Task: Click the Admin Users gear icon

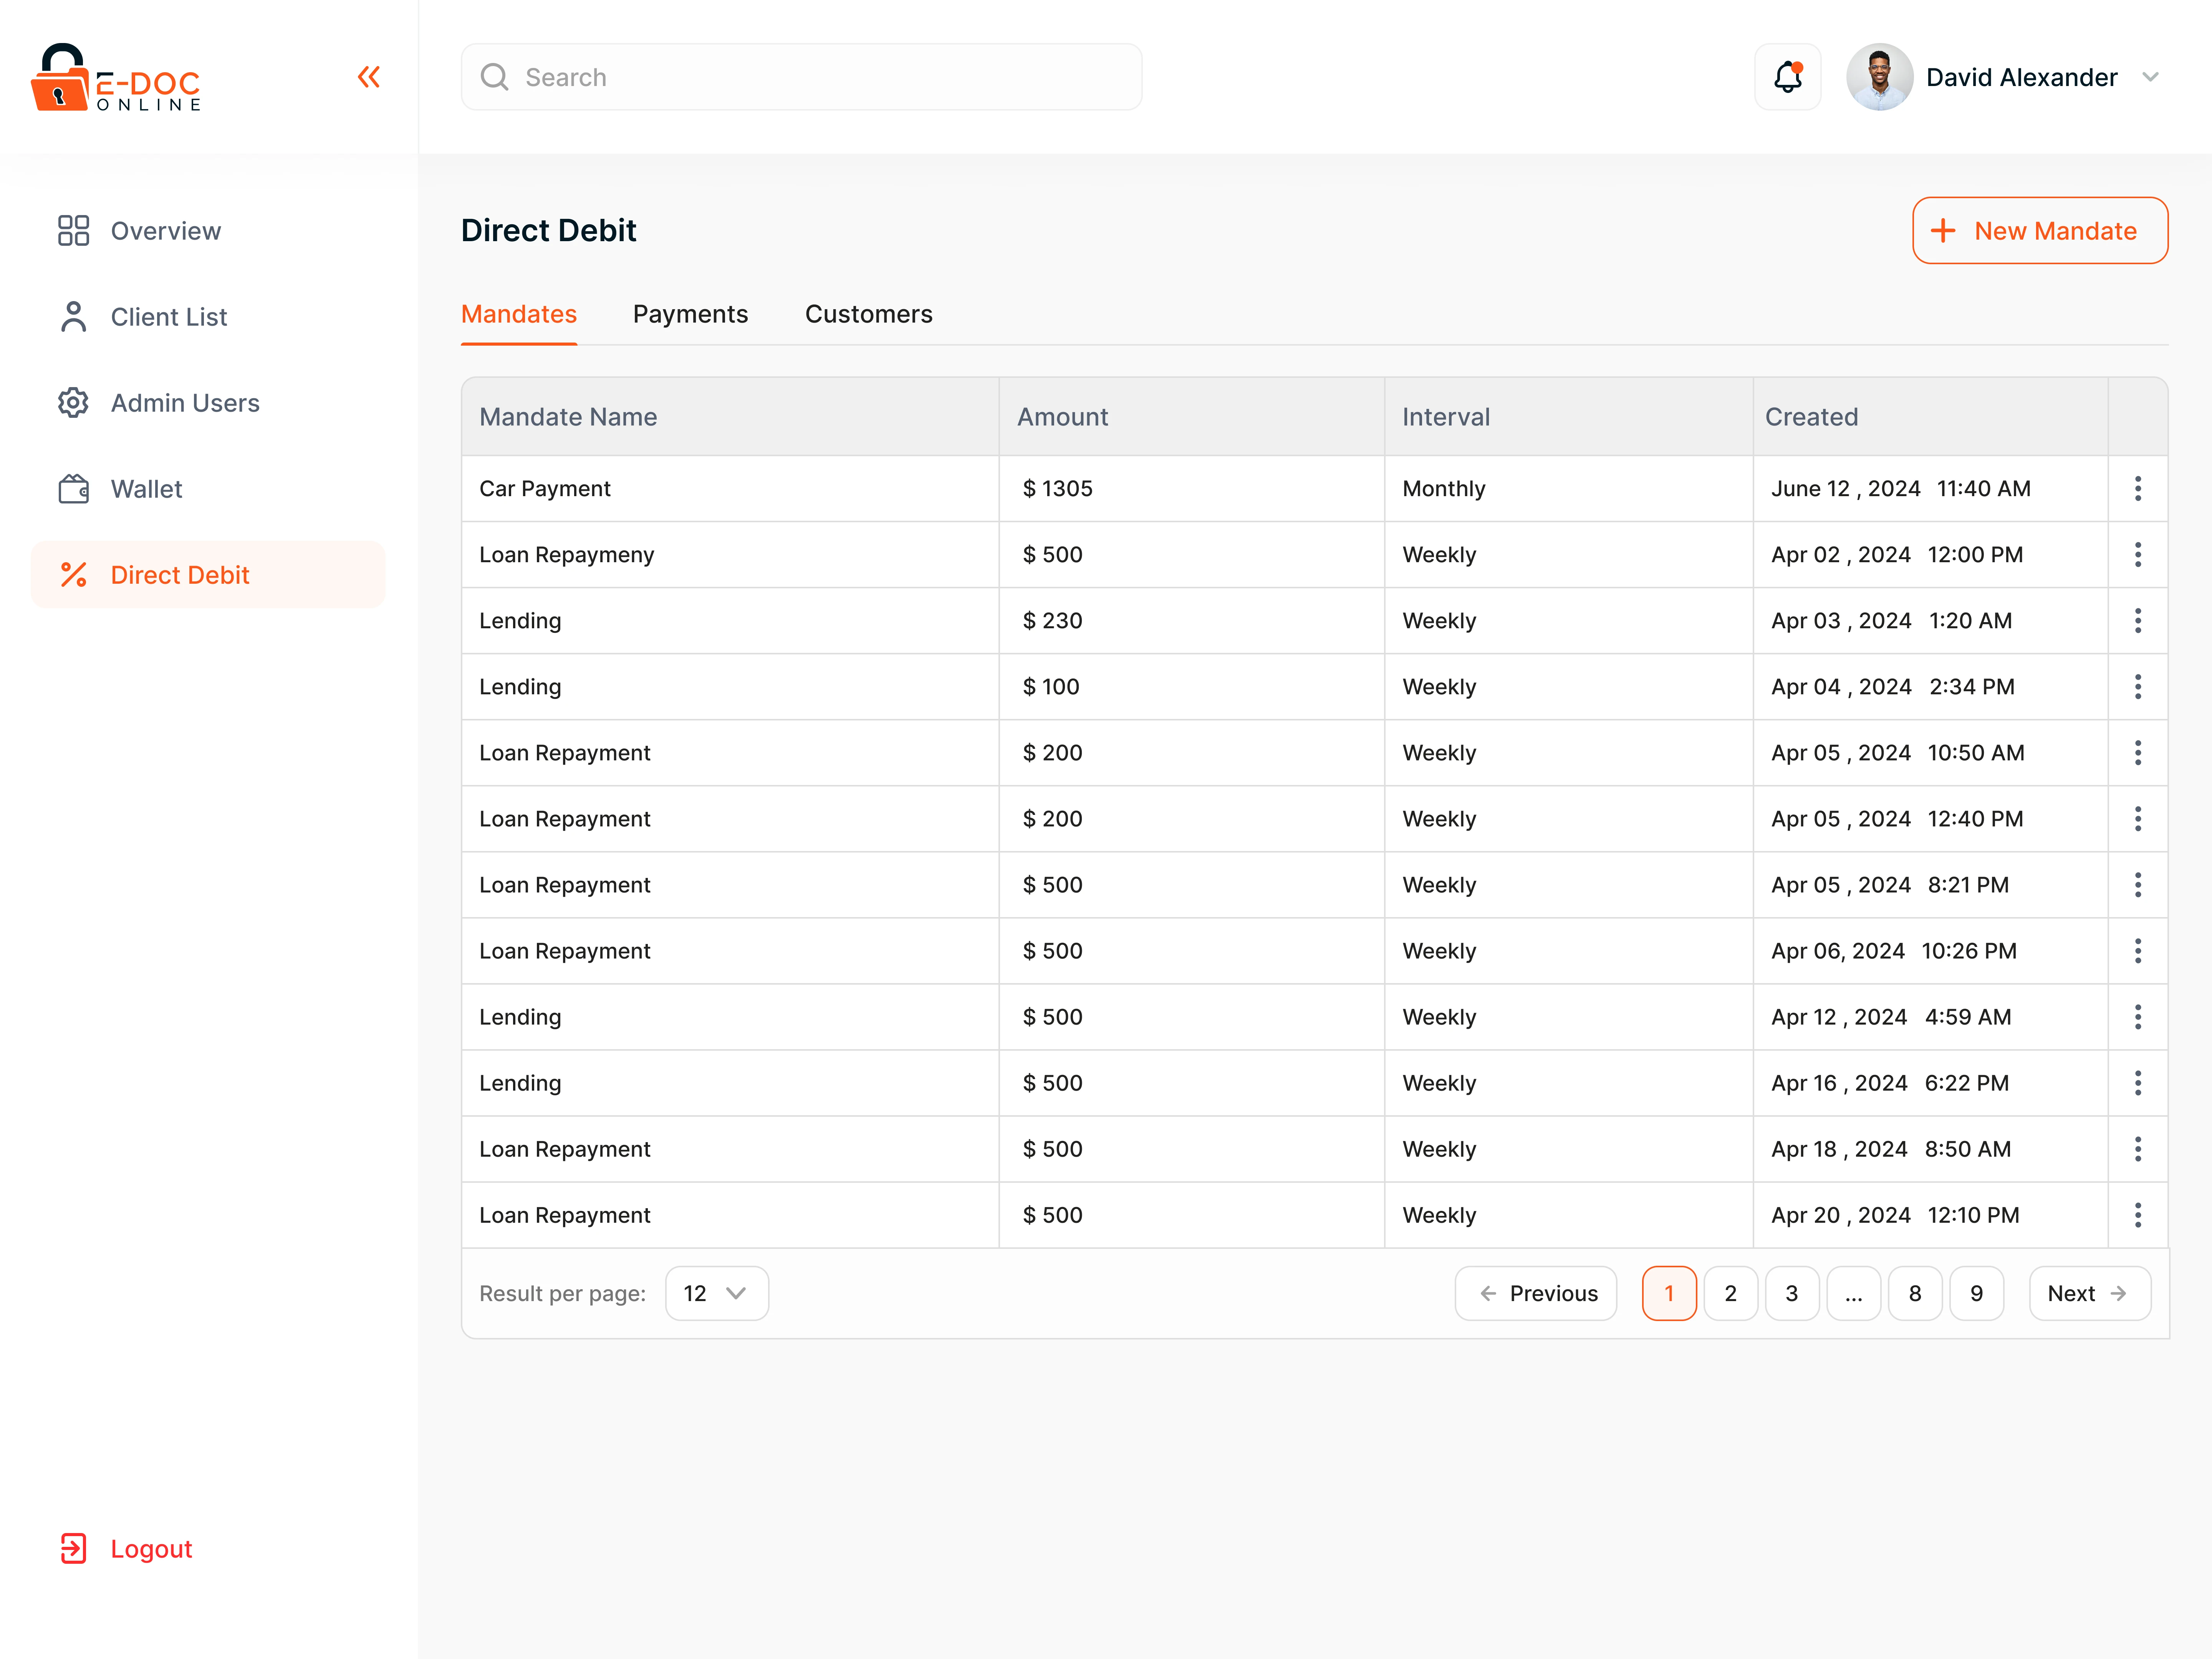Action: point(73,402)
